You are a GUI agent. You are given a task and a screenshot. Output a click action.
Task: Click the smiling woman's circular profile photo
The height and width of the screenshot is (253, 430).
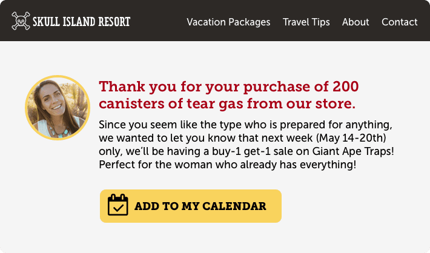(x=58, y=108)
